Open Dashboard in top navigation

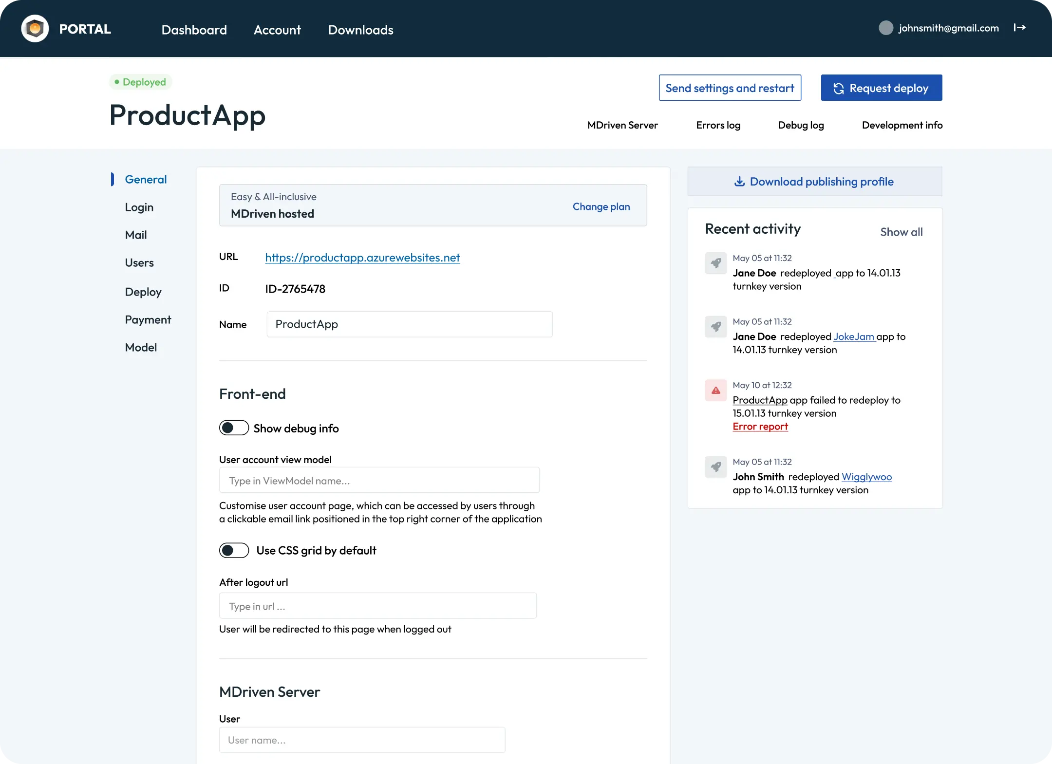[x=194, y=30]
